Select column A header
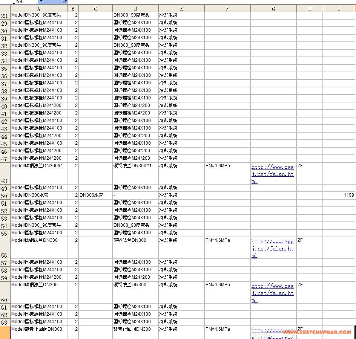 [39, 9]
